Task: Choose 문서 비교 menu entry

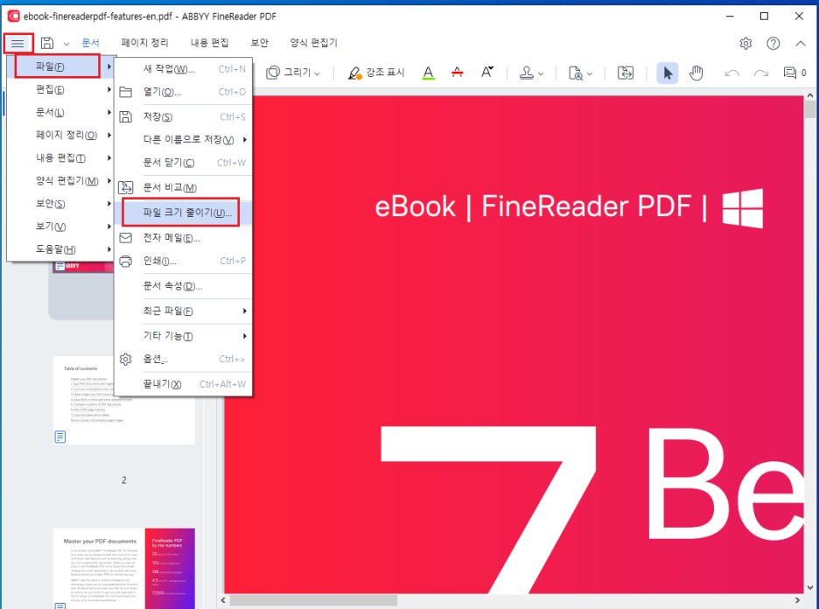Action: tap(184, 187)
